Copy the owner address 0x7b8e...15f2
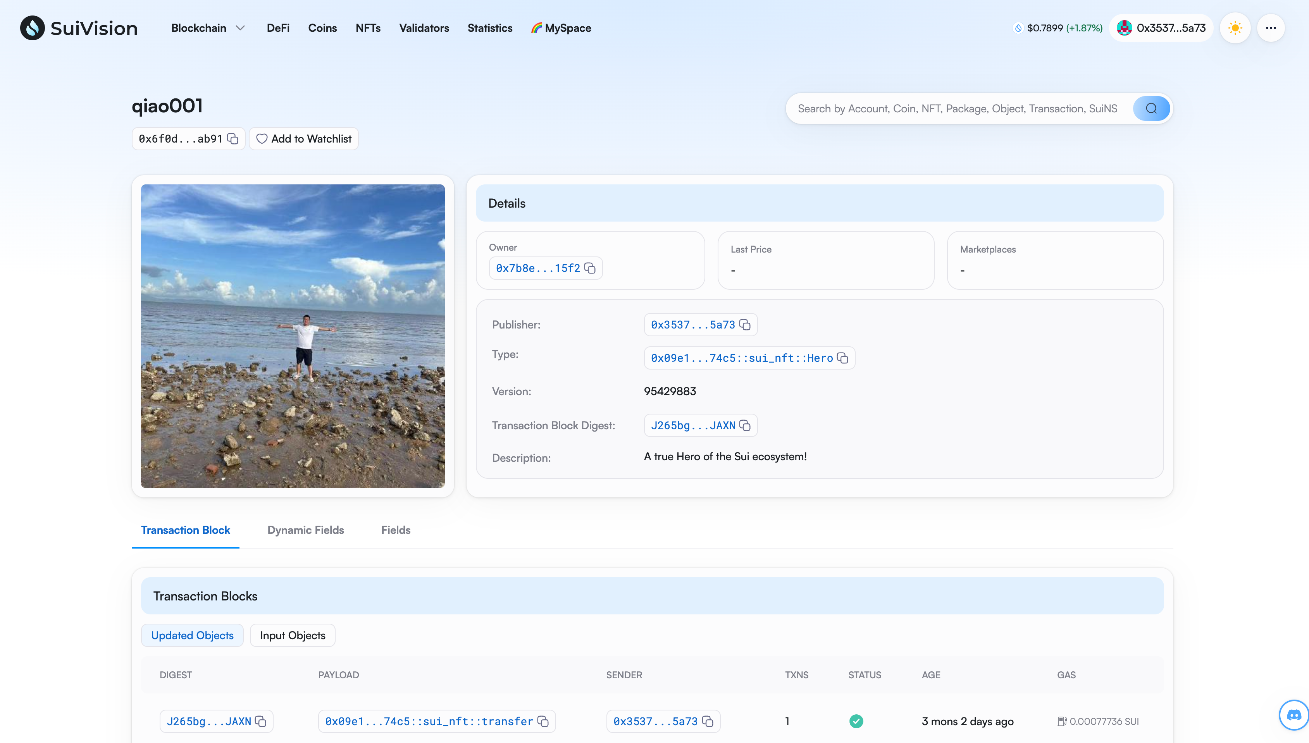 click(x=590, y=268)
